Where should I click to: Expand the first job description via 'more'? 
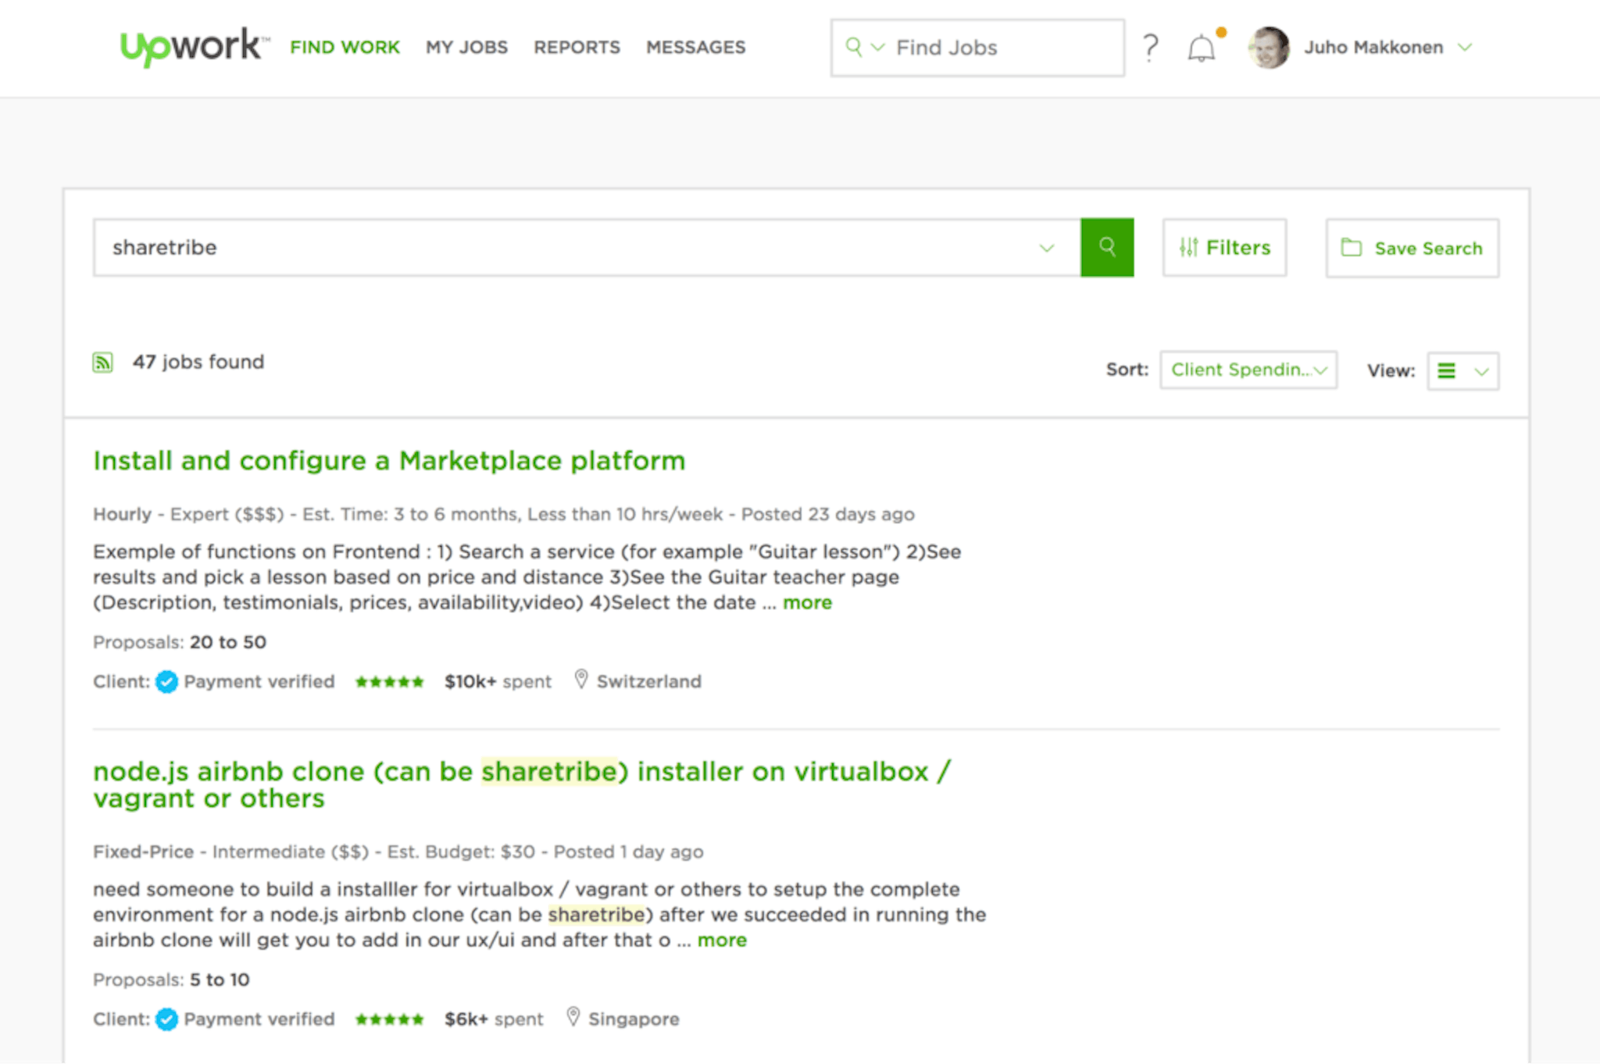806,602
